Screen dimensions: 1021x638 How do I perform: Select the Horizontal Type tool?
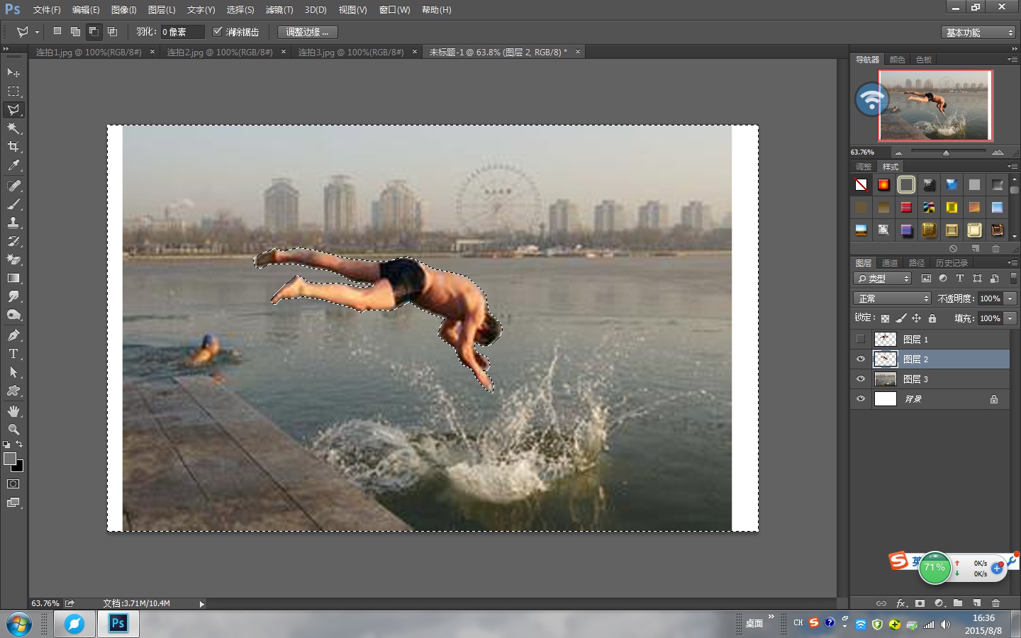pyautogui.click(x=13, y=354)
